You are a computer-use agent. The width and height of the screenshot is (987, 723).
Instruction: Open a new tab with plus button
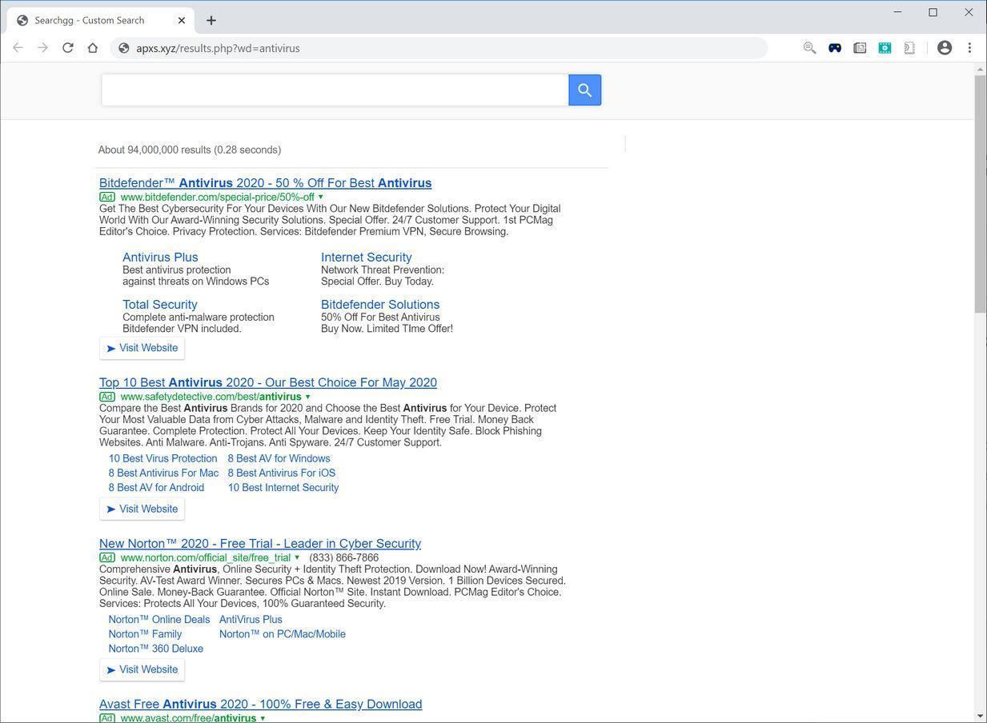click(211, 20)
